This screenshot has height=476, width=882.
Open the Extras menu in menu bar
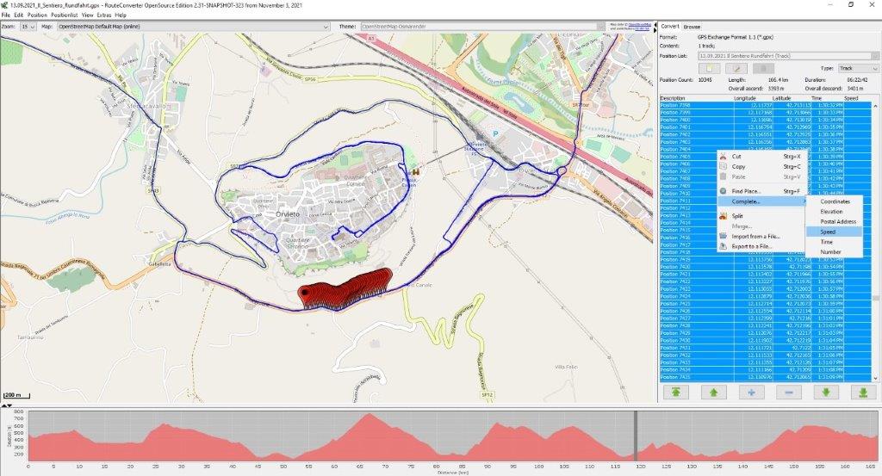tap(103, 15)
